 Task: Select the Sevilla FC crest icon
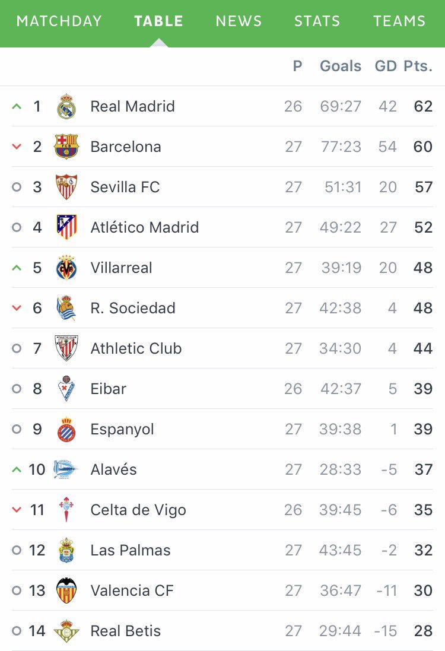coord(66,187)
